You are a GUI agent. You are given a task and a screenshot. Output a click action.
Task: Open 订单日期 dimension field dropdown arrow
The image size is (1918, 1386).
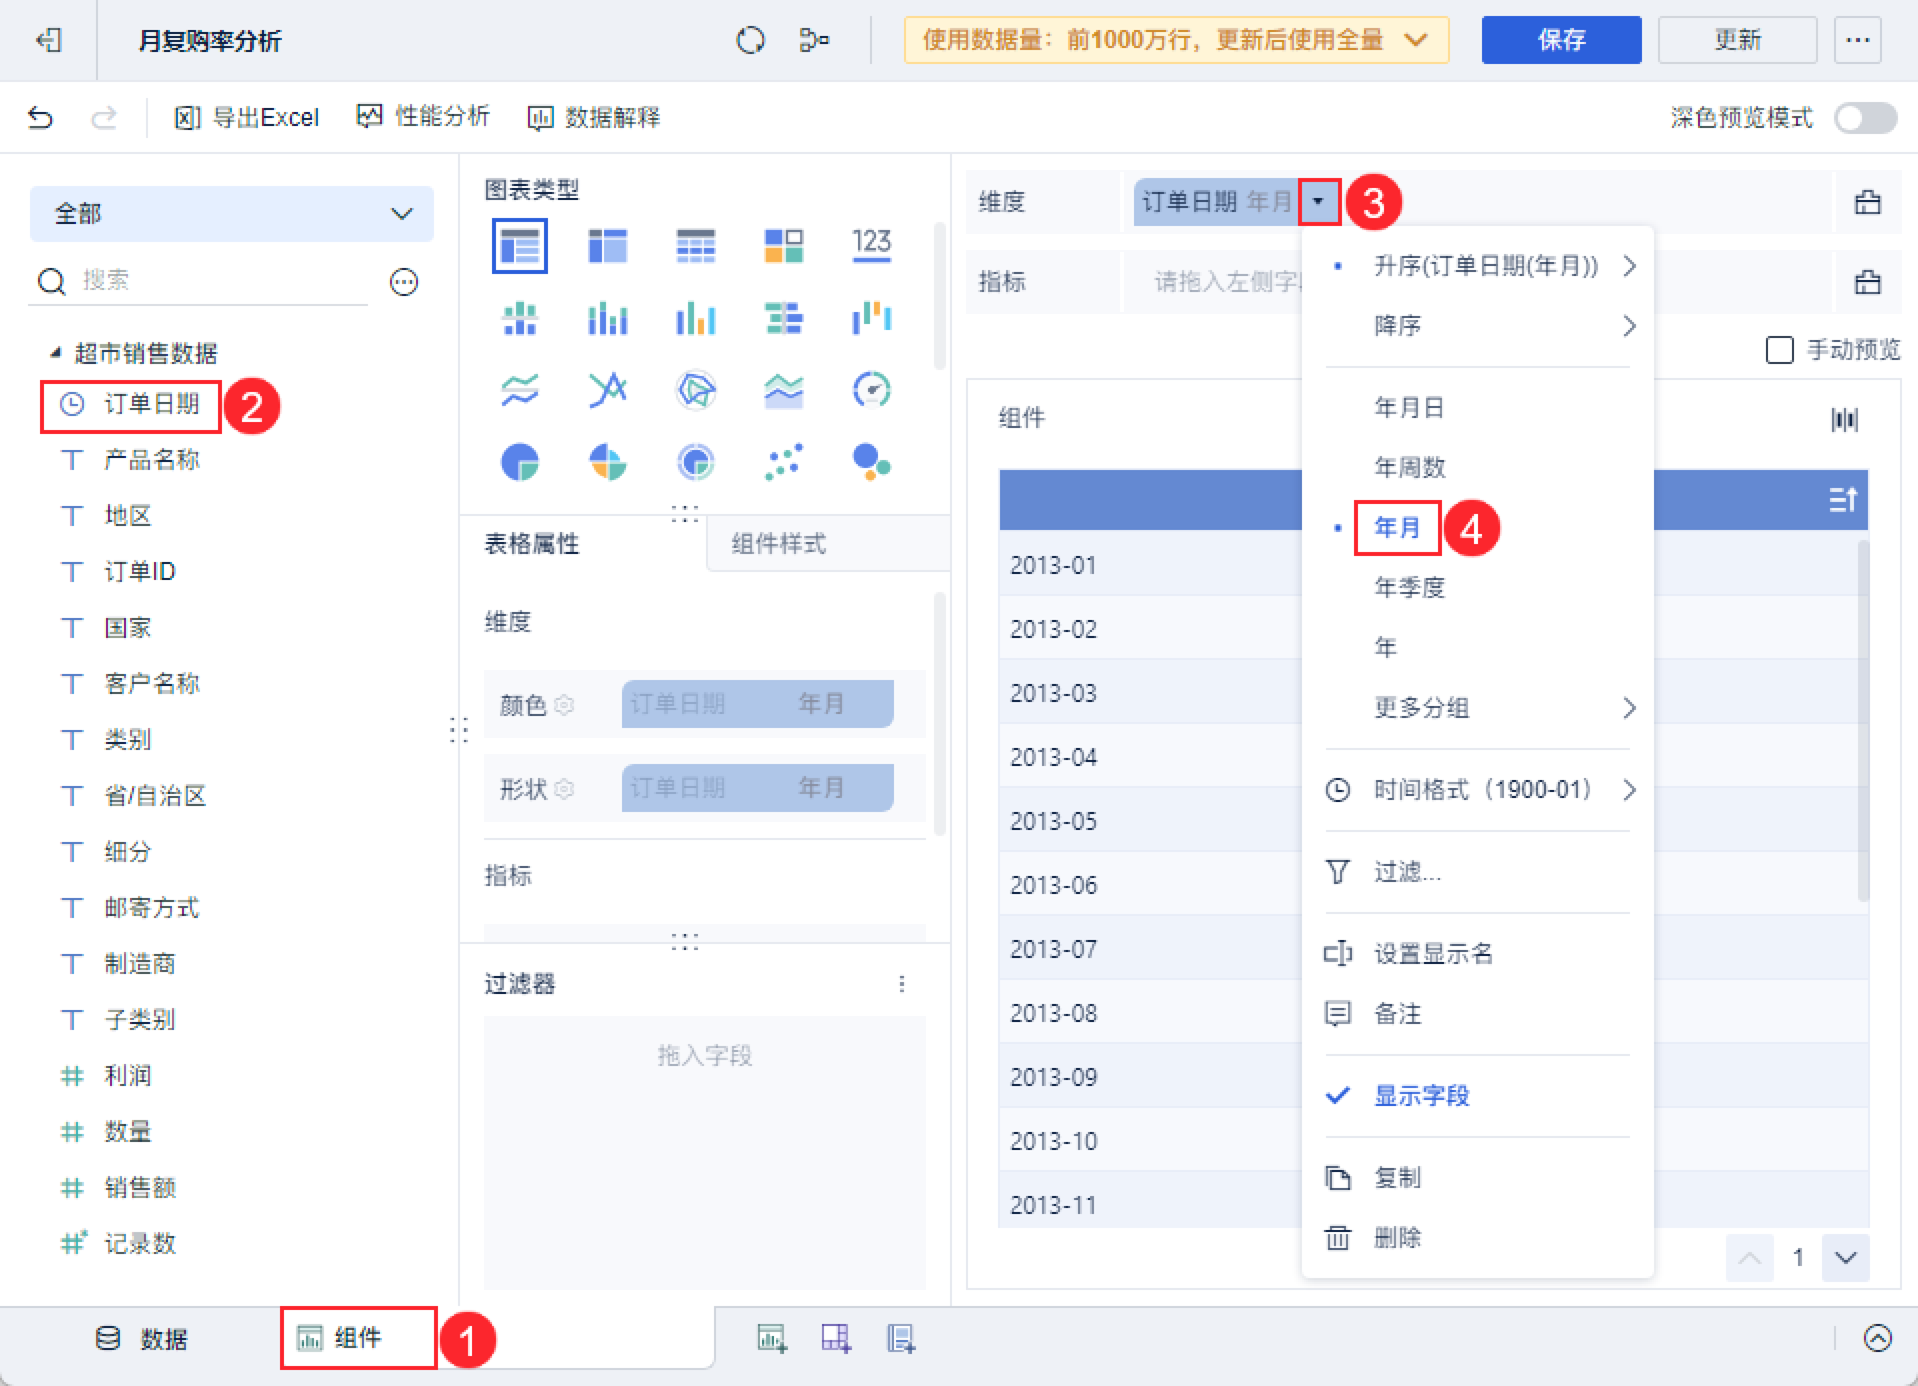point(1317,201)
